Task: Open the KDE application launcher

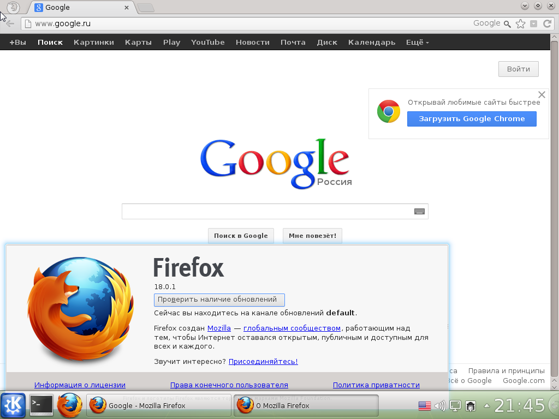Action: [x=13, y=405]
